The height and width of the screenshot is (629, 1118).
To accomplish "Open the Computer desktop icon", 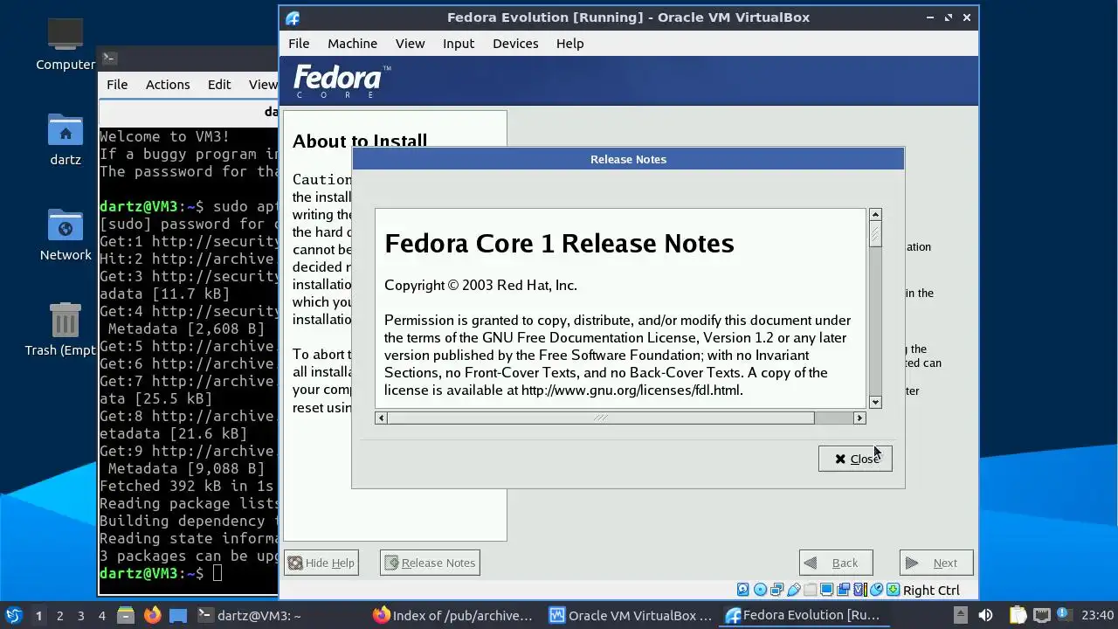I will [x=66, y=44].
